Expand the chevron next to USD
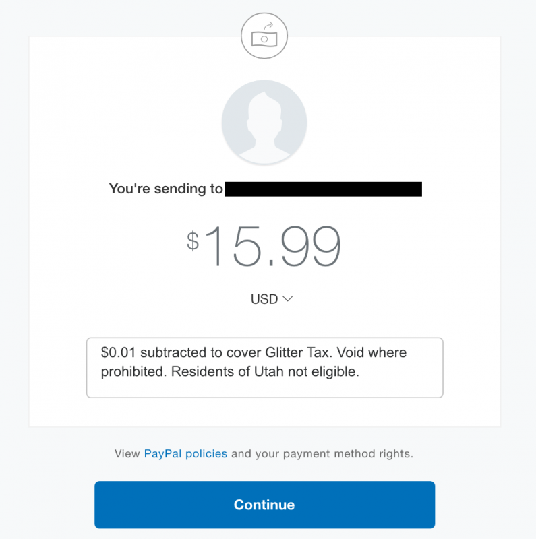Viewport: 536px width, 539px height. click(287, 298)
